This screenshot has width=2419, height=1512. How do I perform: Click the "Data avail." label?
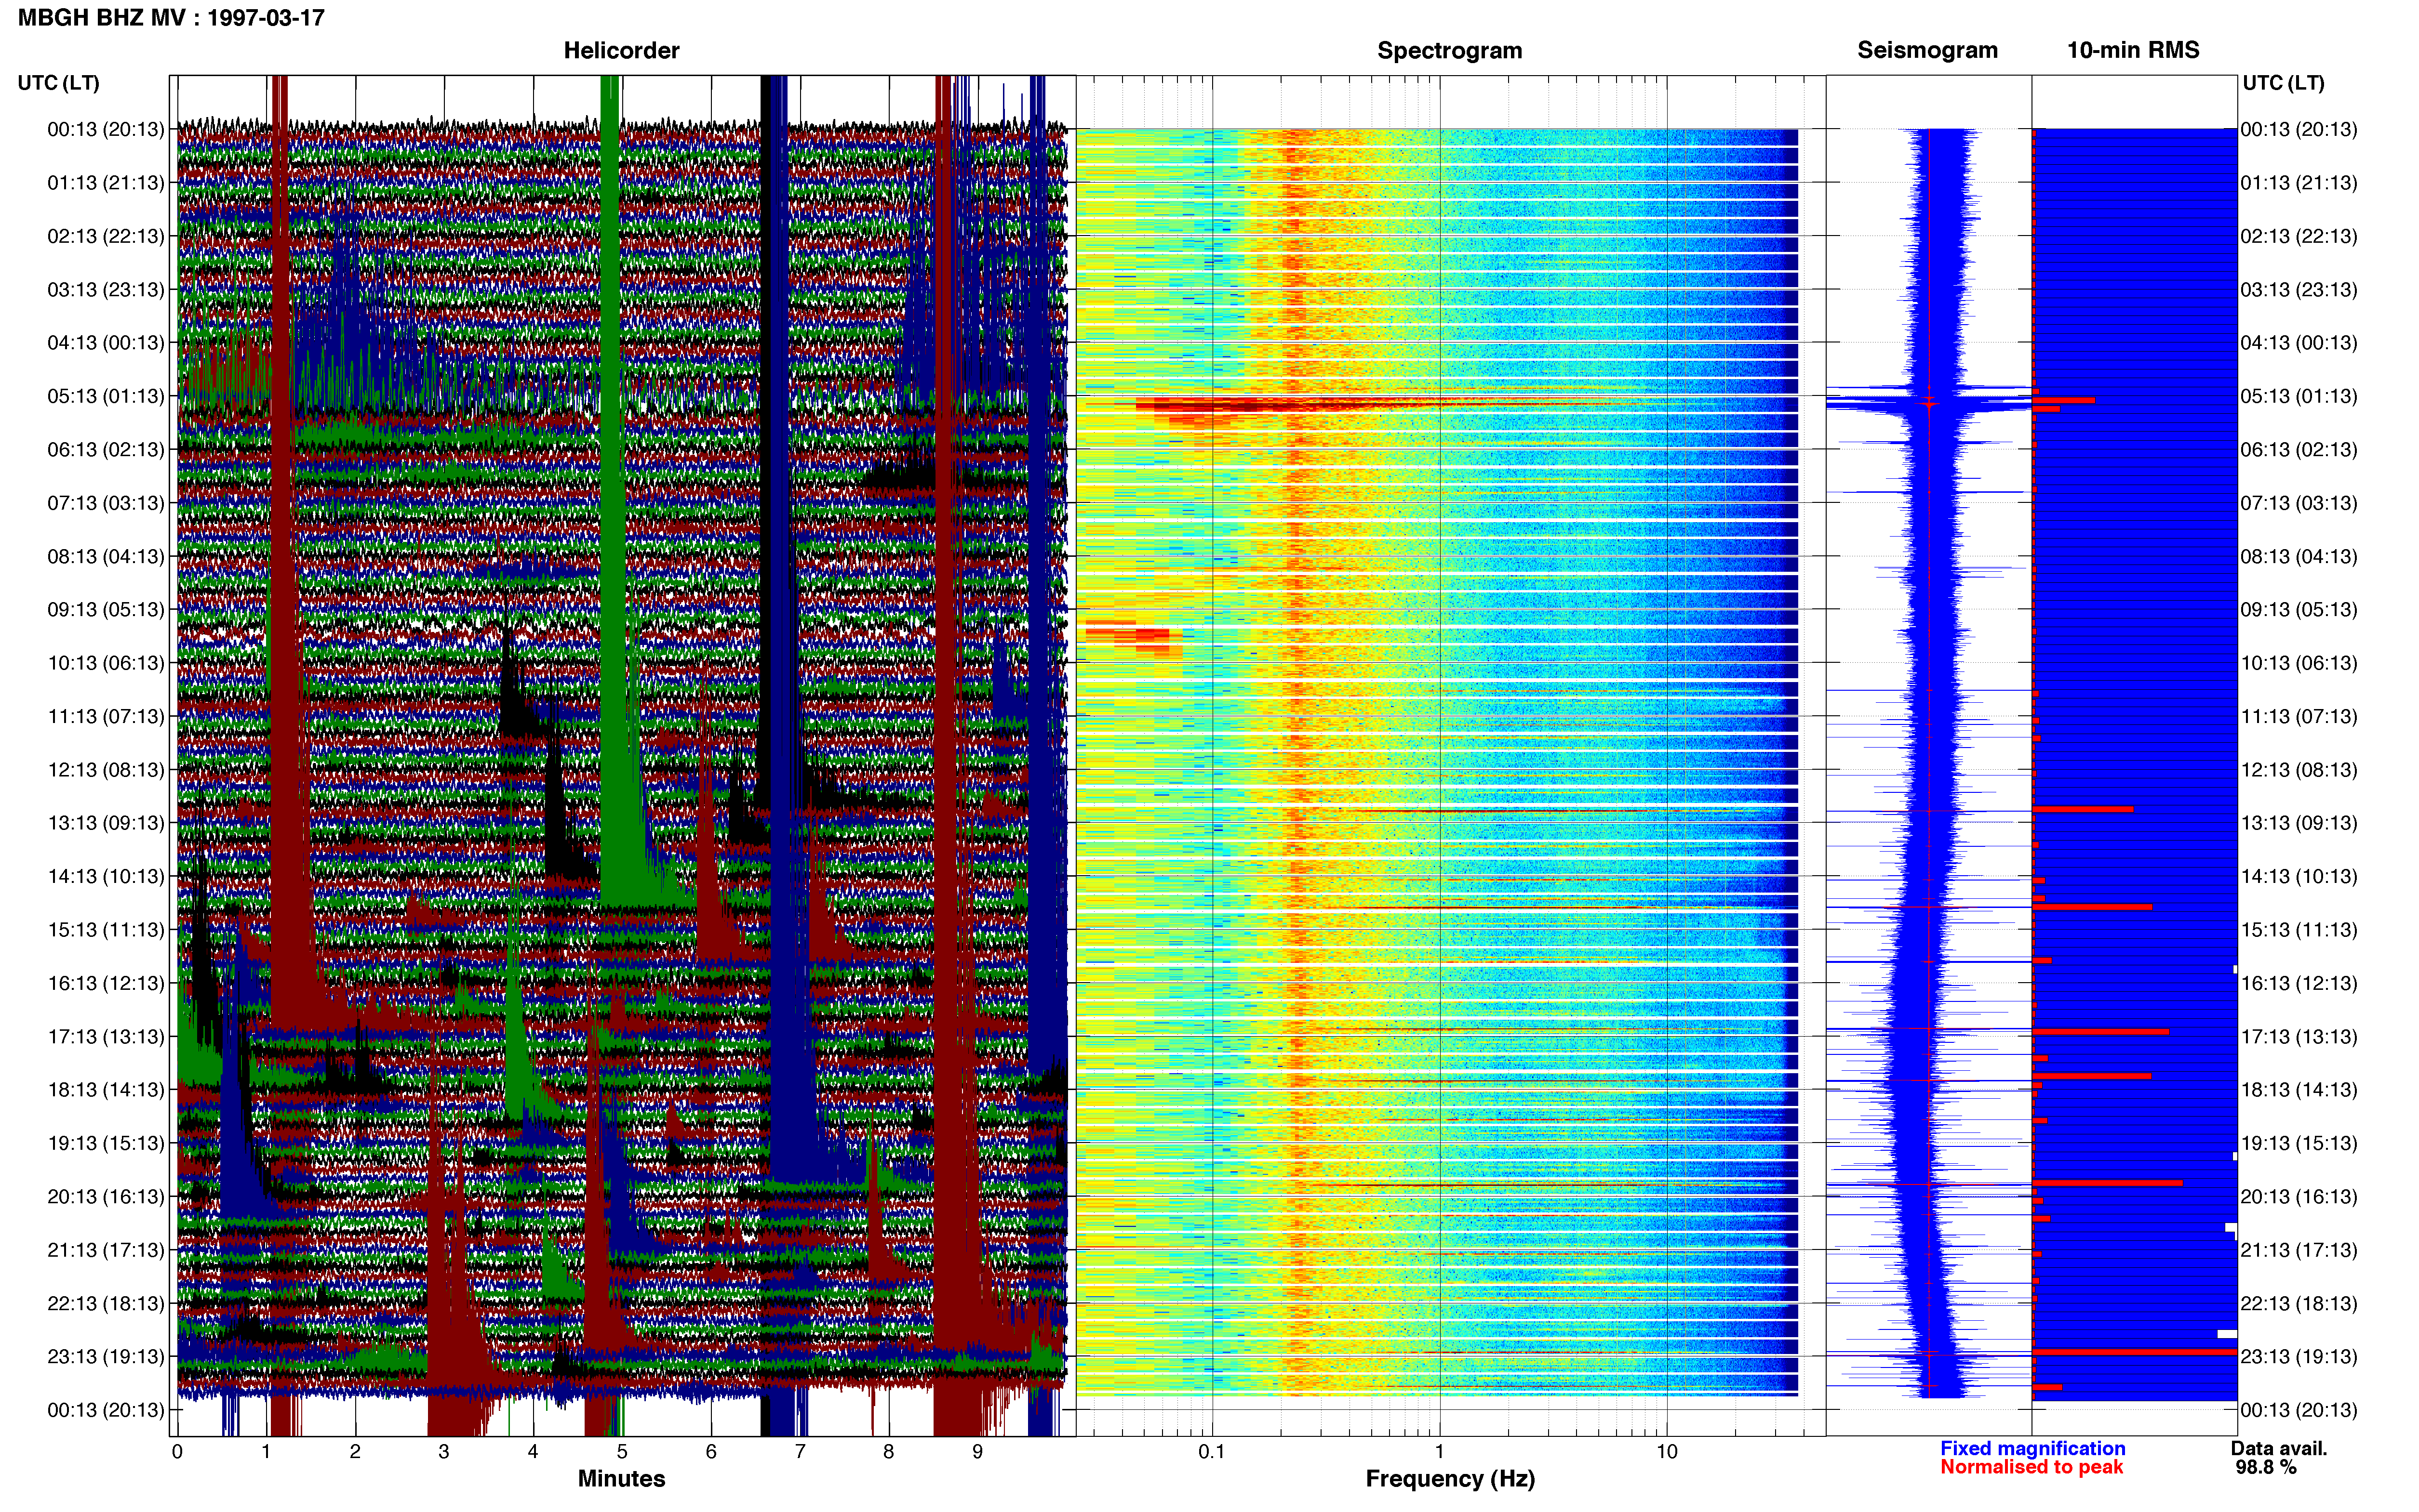[2279, 1448]
